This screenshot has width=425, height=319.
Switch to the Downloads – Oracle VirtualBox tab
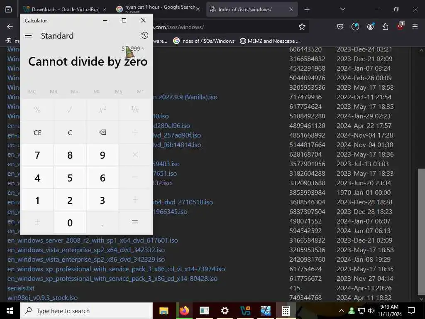(x=65, y=9)
